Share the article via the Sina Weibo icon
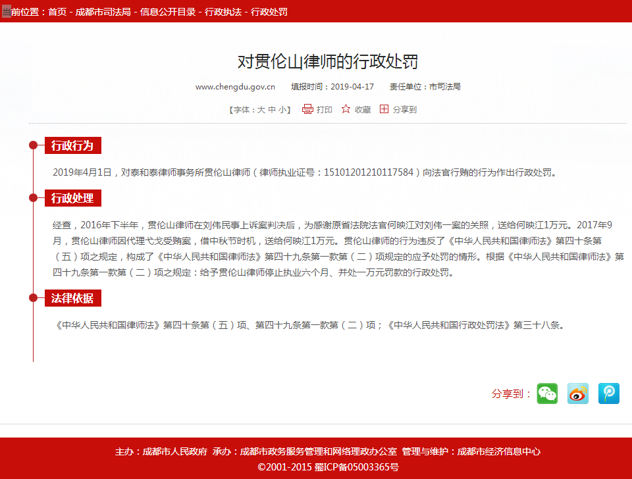Viewport: 632px width, 479px height. 578,393
